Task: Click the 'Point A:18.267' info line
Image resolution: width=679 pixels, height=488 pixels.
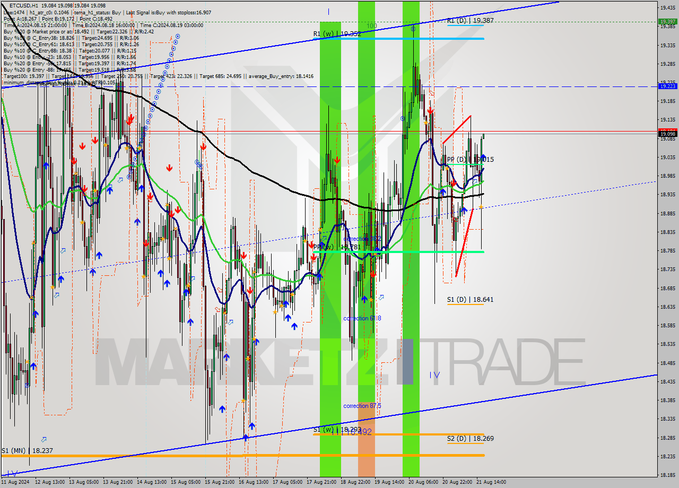Action: tap(20, 19)
